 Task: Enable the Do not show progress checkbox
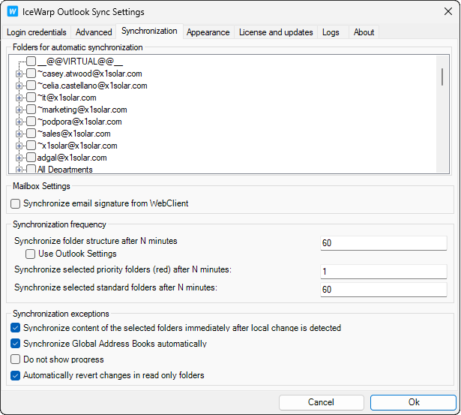tap(15, 359)
